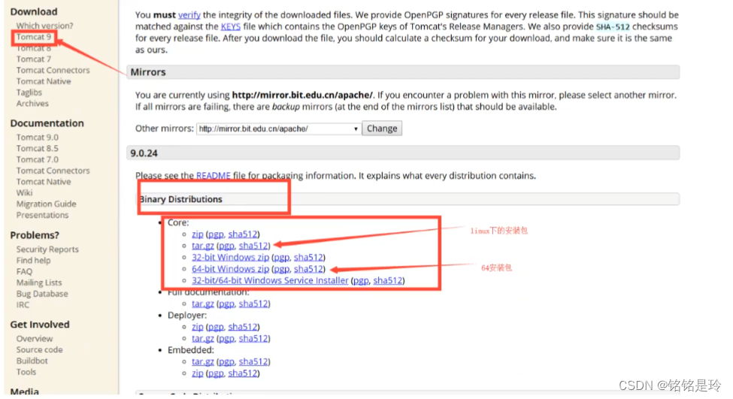Click the Change mirror button
Screen dimensions: 733x399
(x=382, y=128)
